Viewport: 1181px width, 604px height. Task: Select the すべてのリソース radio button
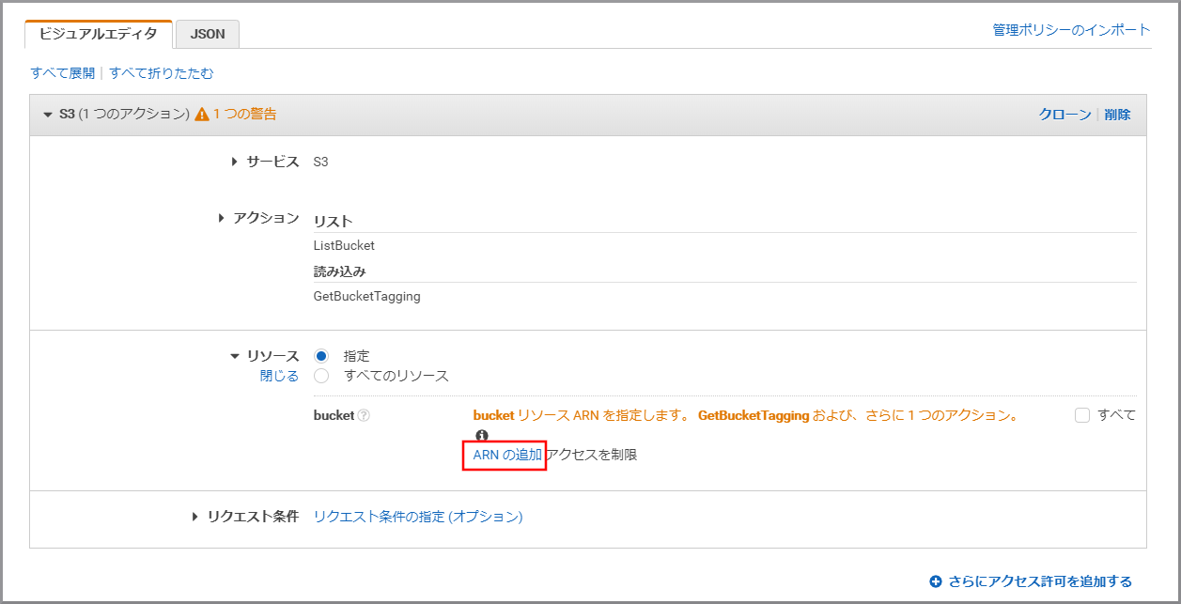coord(321,376)
